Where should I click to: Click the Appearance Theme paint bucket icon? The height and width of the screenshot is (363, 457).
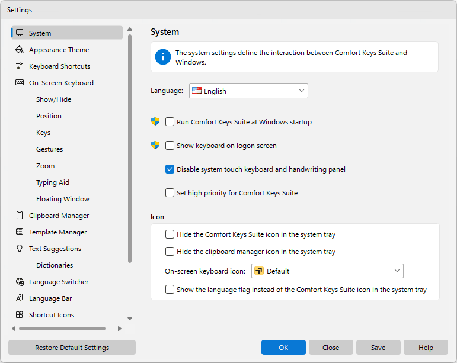[20, 50]
